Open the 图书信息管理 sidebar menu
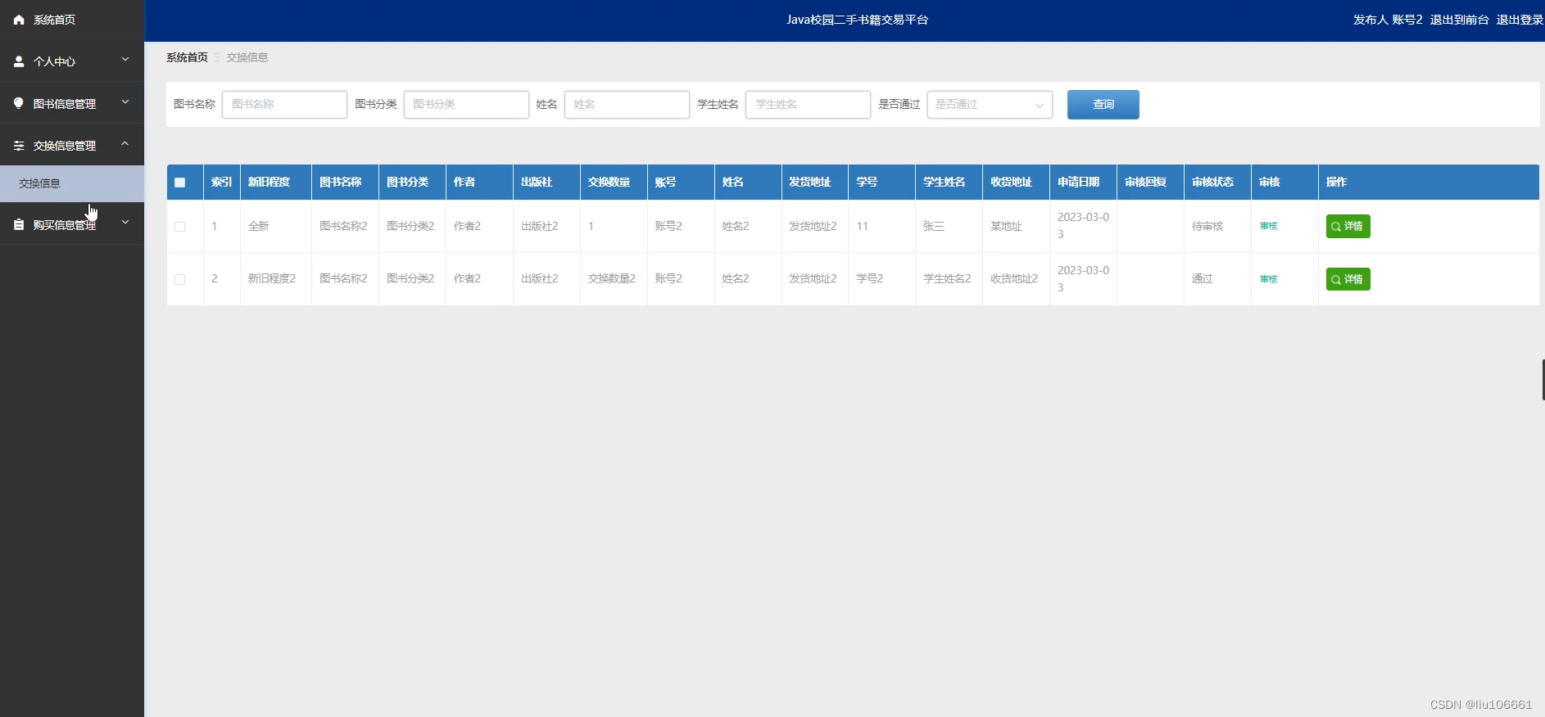 72,103
